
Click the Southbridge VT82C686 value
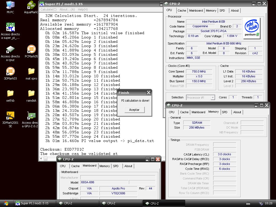[118, 193]
